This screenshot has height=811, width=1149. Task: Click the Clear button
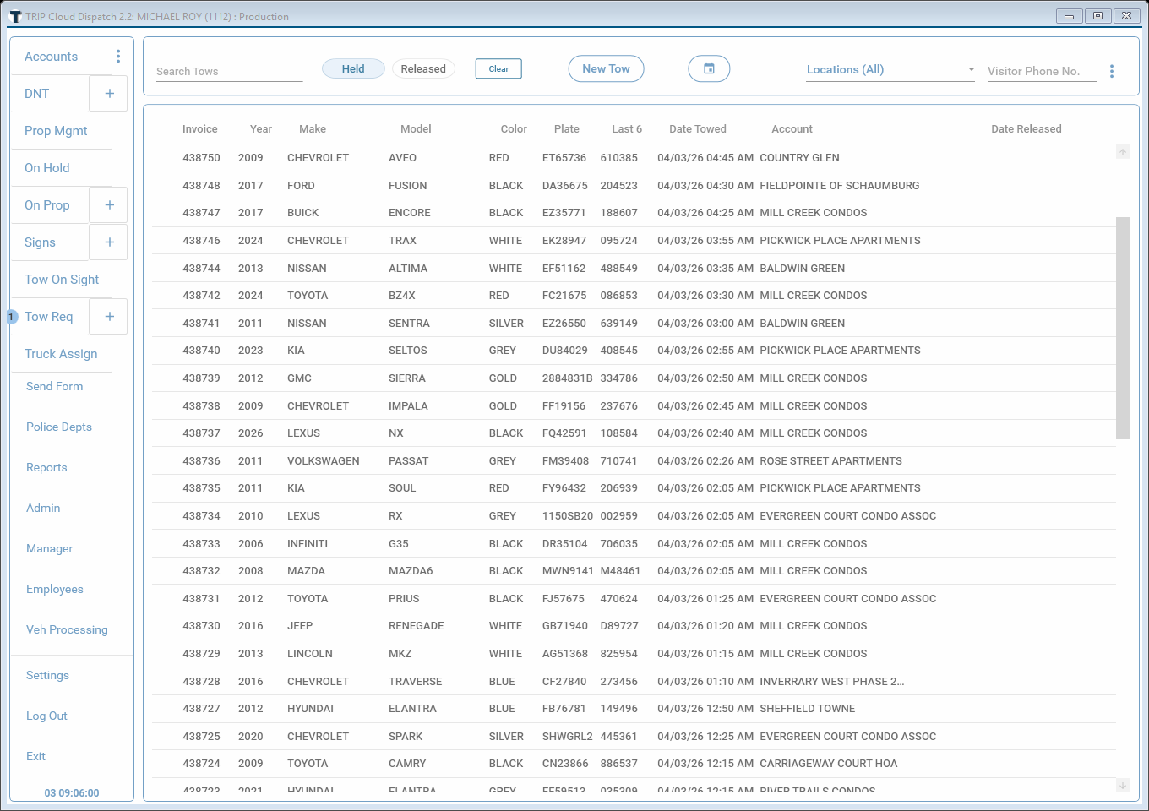[498, 68]
